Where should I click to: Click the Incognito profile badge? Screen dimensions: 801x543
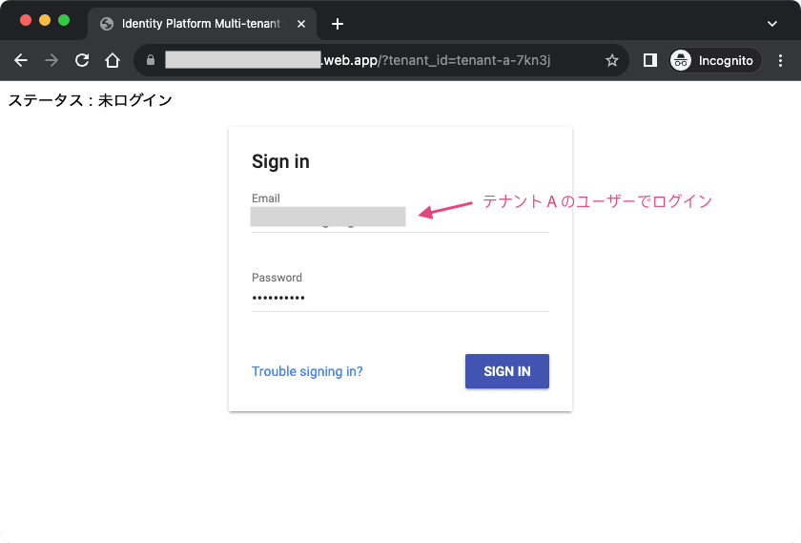coord(715,60)
